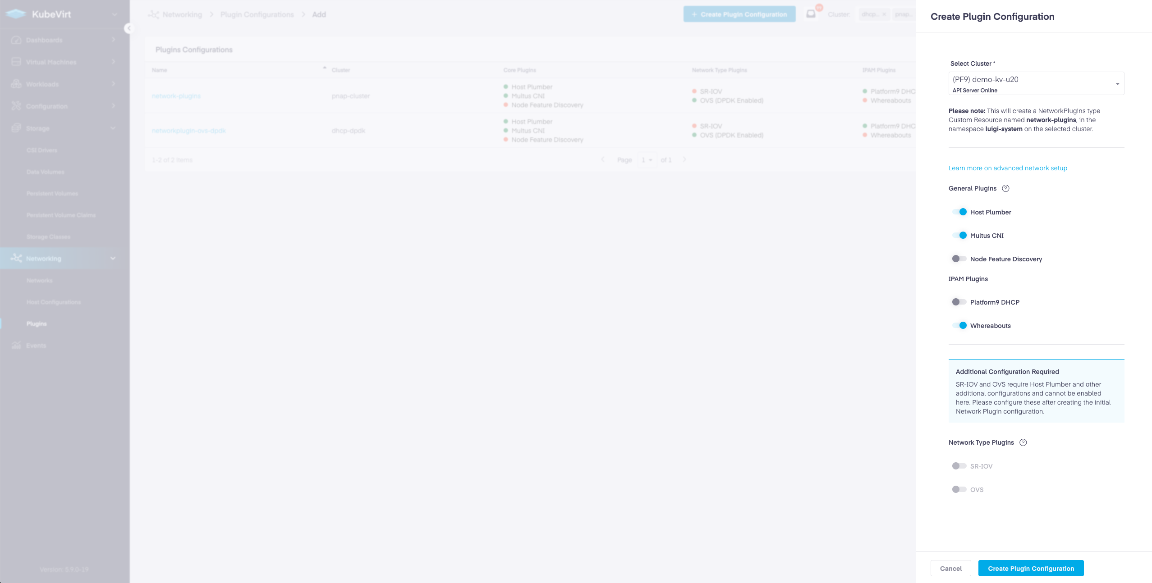This screenshot has width=1152, height=583.
Task: Open Persistent Volumes in the sidebar
Action: tap(52, 193)
